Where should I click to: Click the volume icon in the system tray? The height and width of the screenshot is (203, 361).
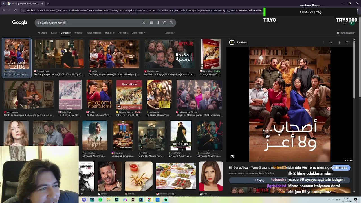point(333,200)
